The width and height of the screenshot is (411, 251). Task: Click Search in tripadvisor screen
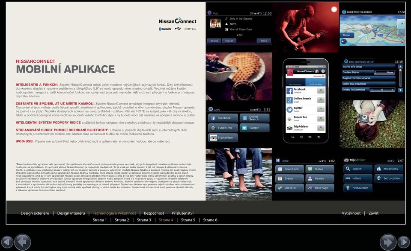tap(358, 169)
